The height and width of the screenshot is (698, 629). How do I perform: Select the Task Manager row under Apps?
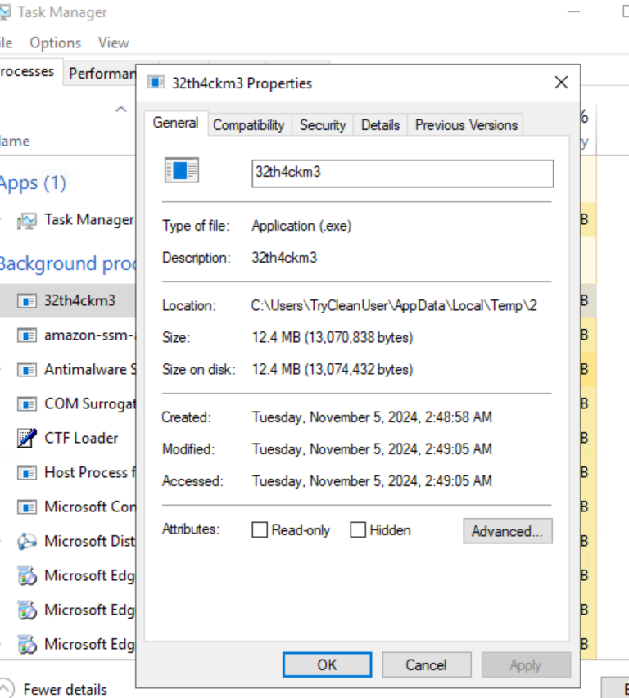[x=68, y=220]
